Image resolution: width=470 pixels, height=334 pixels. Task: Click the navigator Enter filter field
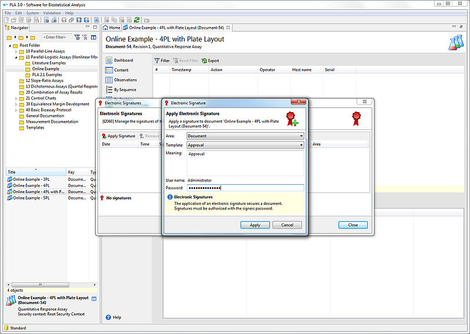[x=57, y=37]
